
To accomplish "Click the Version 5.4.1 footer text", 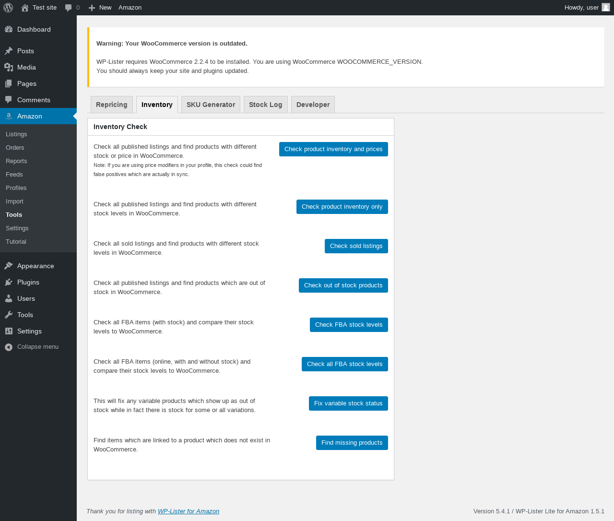I will point(539,511).
